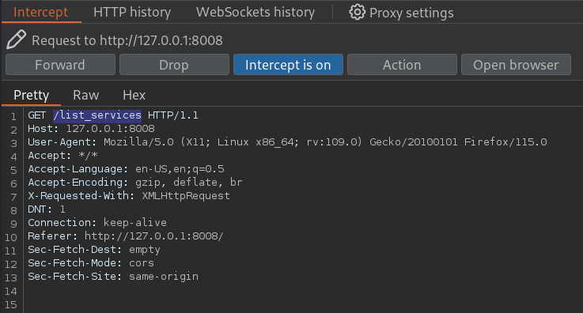Image resolution: width=583 pixels, height=313 pixels.
Task: Select the Intercept tab
Action: (x=40, y=13)
